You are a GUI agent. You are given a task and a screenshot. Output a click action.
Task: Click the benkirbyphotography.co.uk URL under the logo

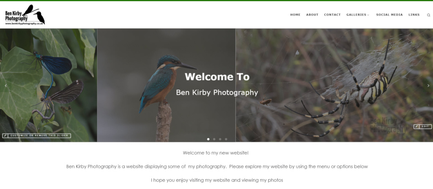click(24, 24)
